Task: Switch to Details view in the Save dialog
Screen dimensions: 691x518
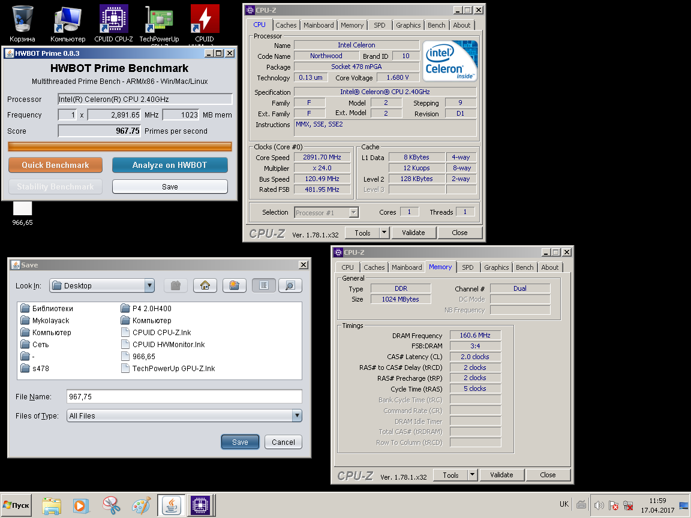Action: [x=290, y=285]
